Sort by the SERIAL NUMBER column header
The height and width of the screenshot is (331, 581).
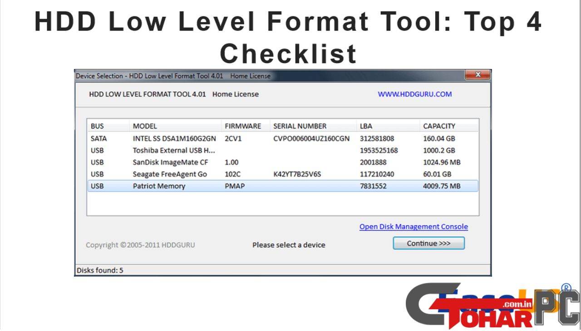(x=313, y=126)
